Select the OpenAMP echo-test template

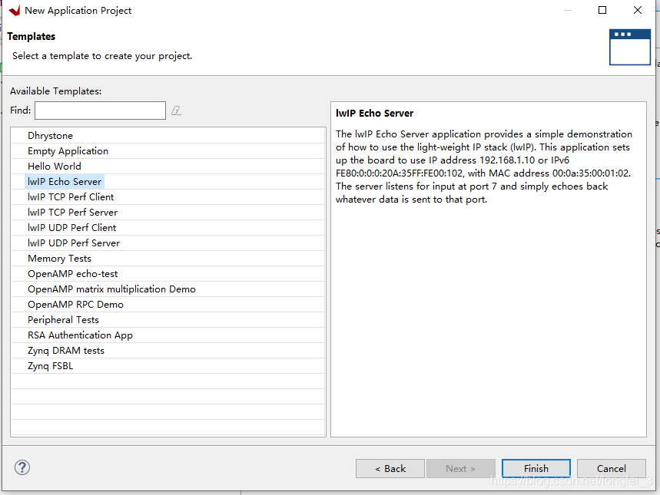tap(168, 274)
